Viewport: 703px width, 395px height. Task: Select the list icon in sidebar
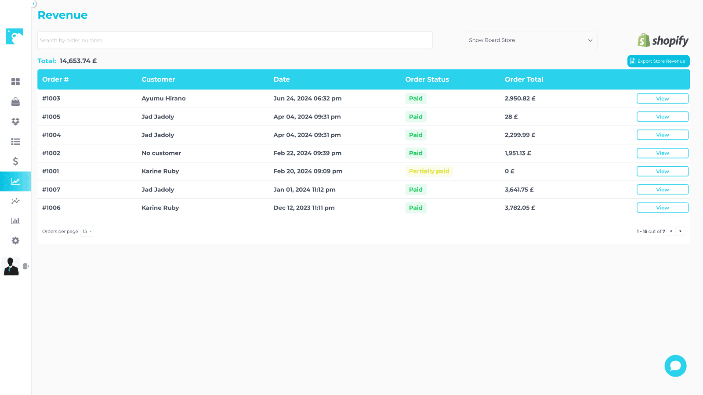15,141
